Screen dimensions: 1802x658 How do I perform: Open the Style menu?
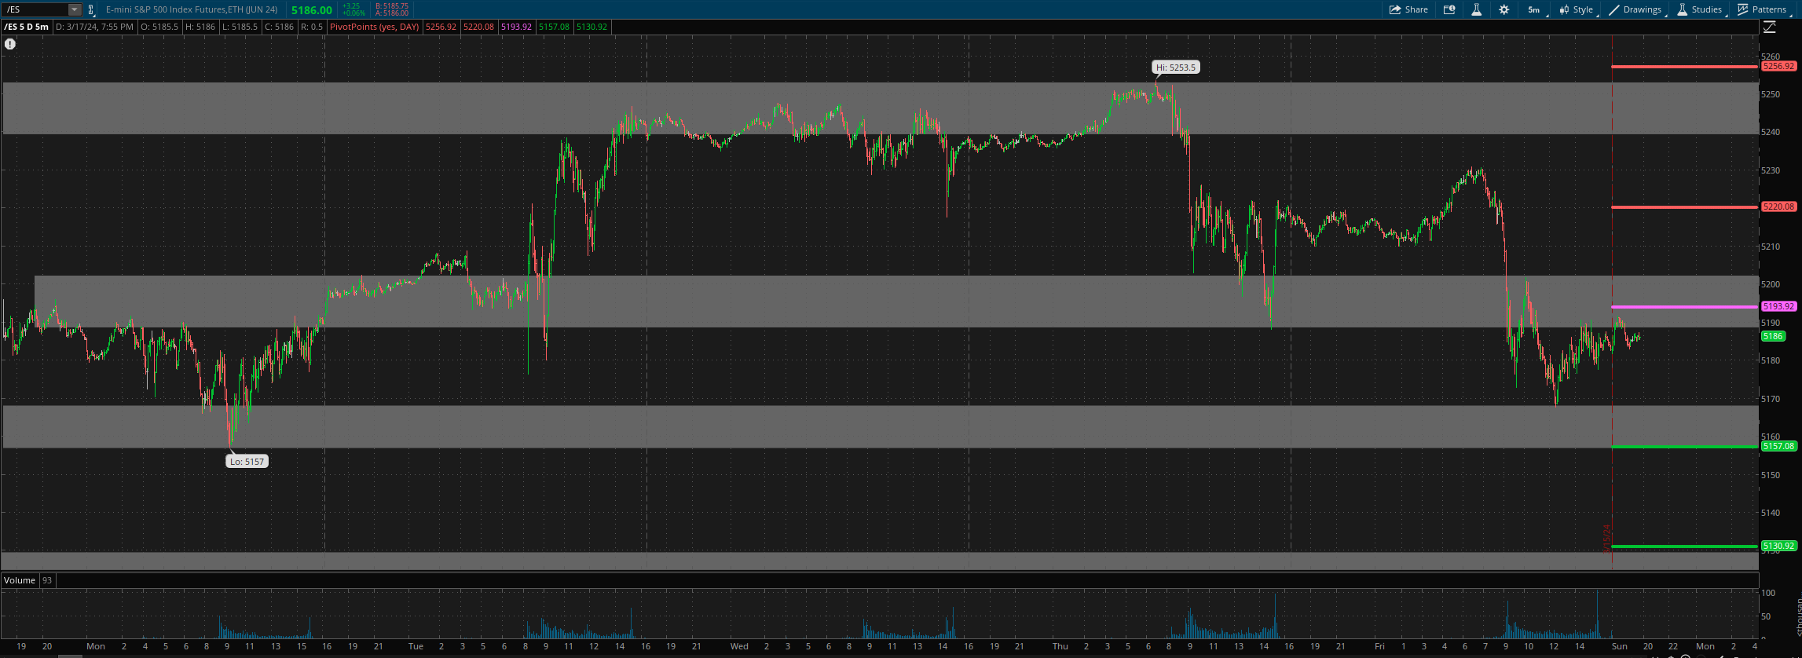point(1576,9)
